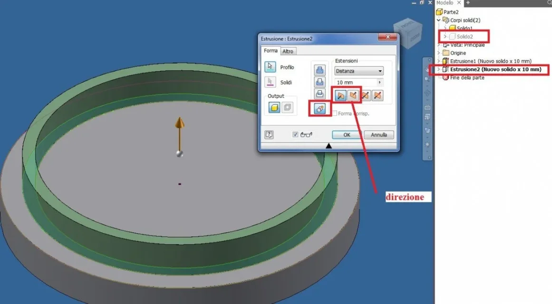Select the Join operation icon in Extrusion dialog
552x304 pixels.
[x=320, y=70]
